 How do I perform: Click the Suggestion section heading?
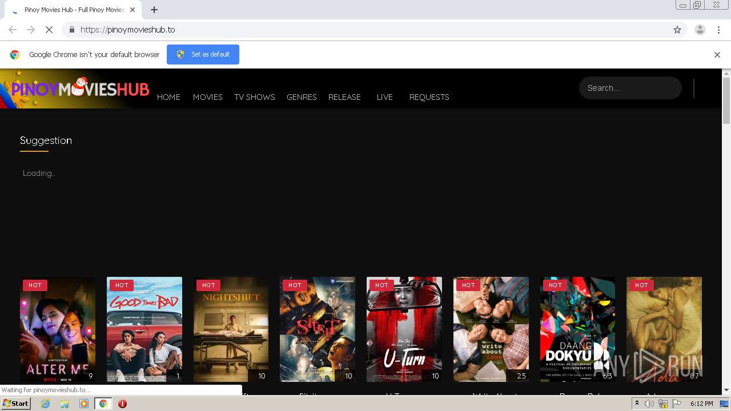click(x=46, y=140)
